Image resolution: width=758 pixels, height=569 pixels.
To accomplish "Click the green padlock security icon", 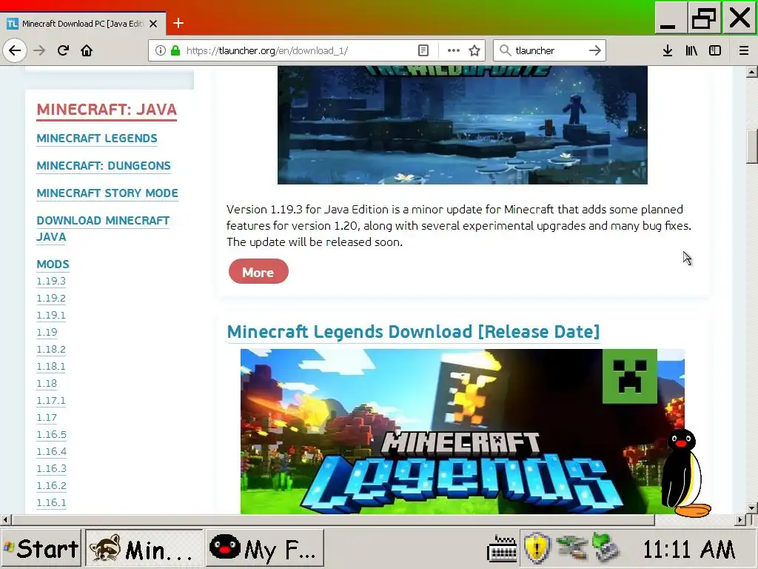I will coord(175,50).
